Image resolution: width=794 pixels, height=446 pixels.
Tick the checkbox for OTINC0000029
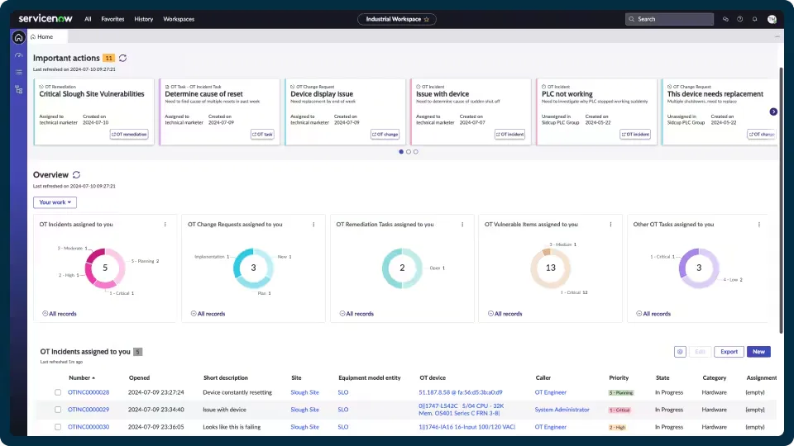tap(58, 410)
